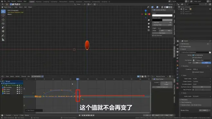Toggle camera view with the camera icon
Image resolution: width=212 pixels, height=119 pixels.
coord(149,27)
